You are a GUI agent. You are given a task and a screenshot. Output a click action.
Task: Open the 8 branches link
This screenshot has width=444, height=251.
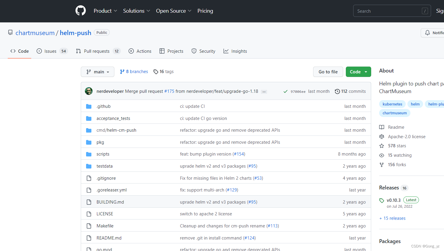pyautogui.click(x=134, y=72)
